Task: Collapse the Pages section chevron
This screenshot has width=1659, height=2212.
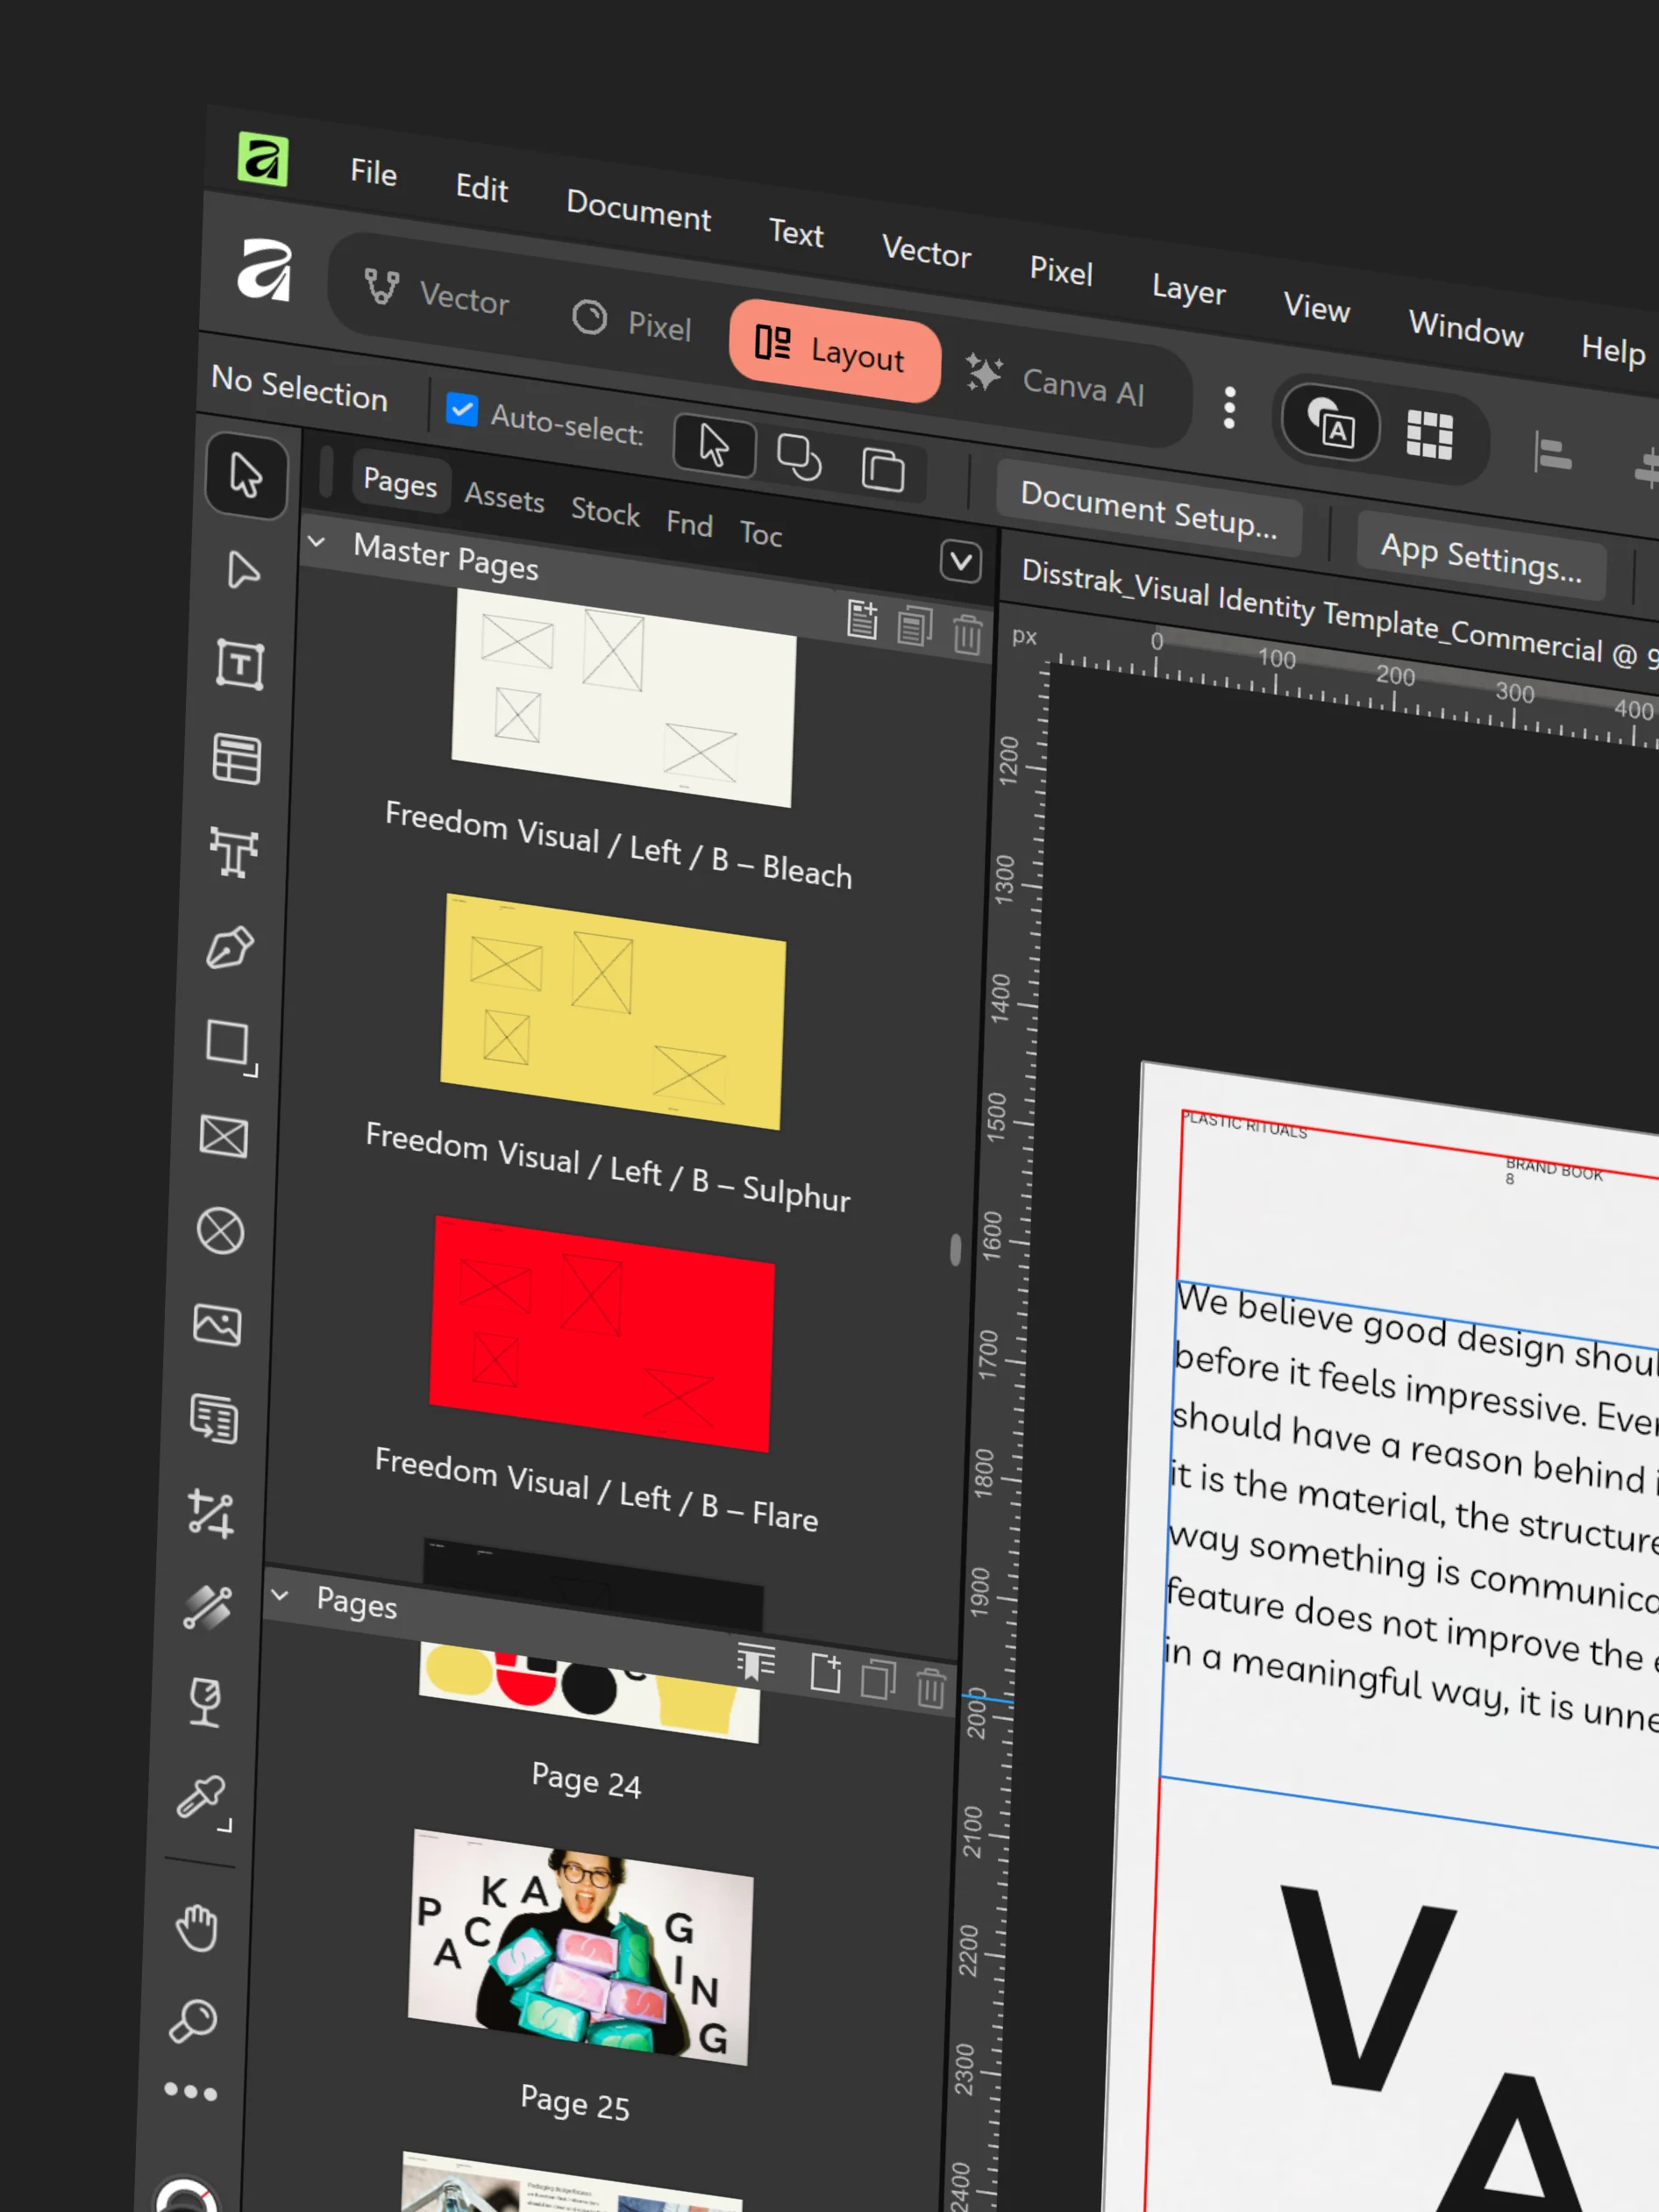Action: (280, 1595)
